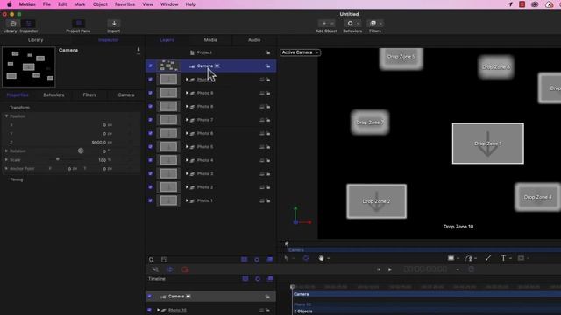Screen dimensions: 561x315
Task: Select the arrow Select/Transform tool
Action: point(286,258)
